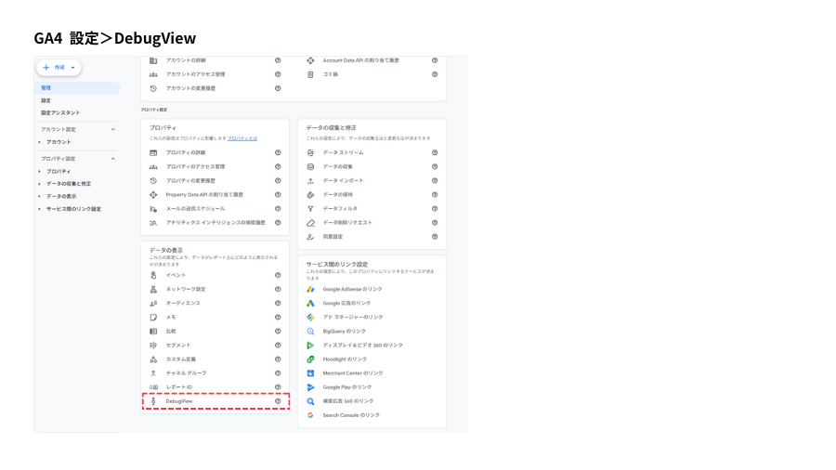Expand the プロパティ tree item in sidebar

click(40, 172)
